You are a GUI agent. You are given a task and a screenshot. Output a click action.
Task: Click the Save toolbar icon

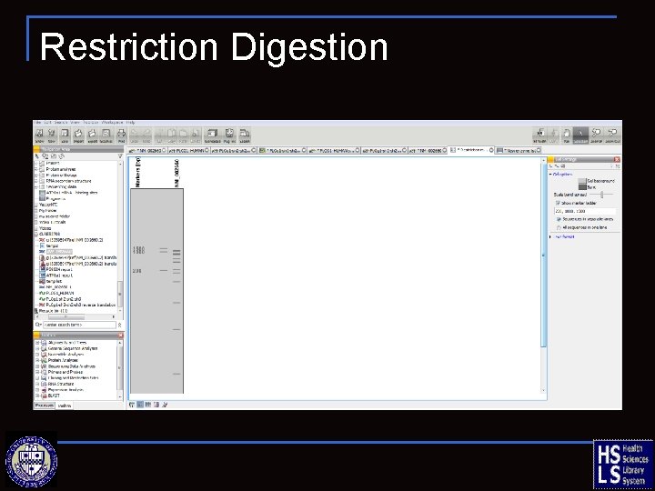(x=65, y=135)
